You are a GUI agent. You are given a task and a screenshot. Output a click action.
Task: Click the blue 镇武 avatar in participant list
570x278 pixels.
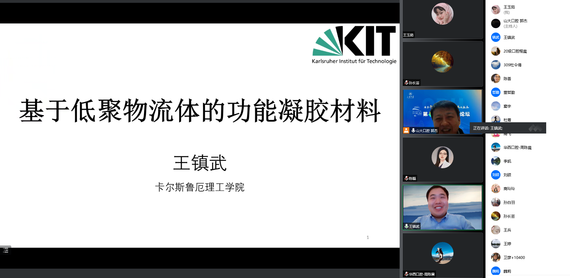click(x=495, y=37)
